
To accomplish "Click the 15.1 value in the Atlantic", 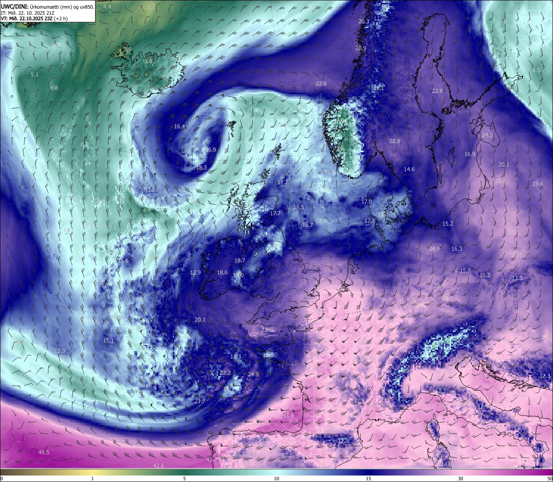I will pos(109,341).
